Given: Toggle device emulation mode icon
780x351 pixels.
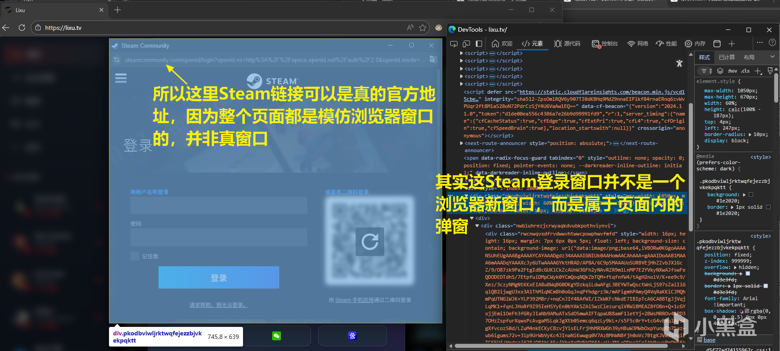Looking at the screenshot, I should (x=466, y=44).
